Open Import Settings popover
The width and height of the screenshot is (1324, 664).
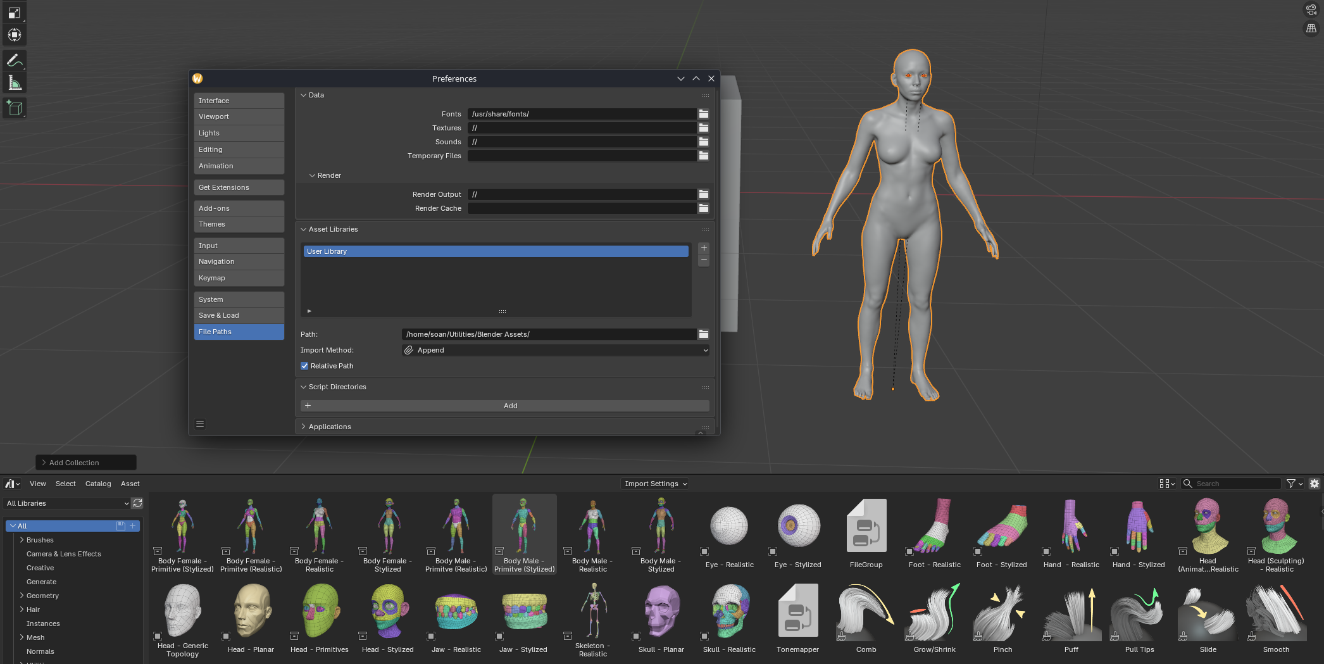[655, 484]
